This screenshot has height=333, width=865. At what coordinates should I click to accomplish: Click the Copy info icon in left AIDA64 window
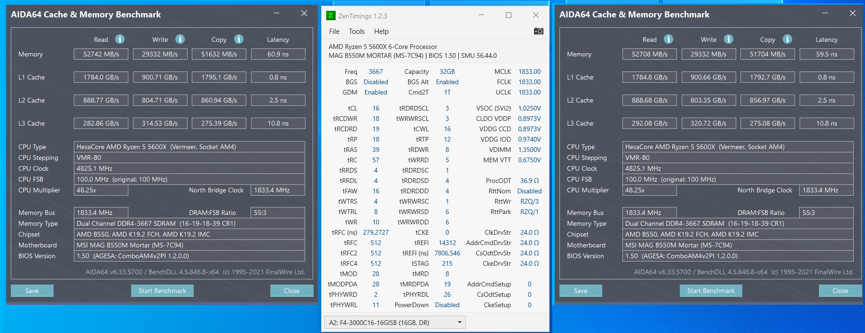tap(239, 39)
